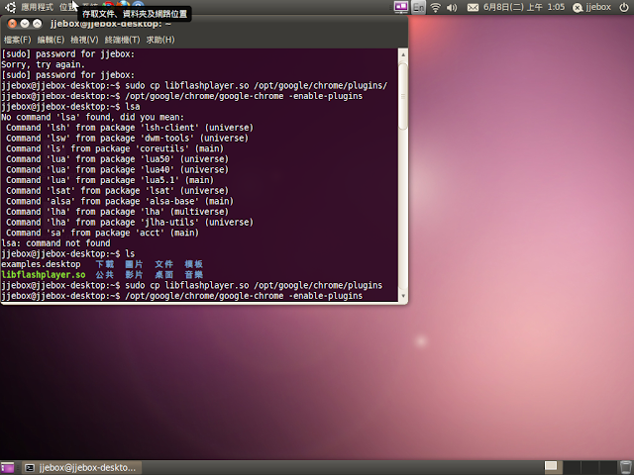Open the Trash icon in bottom panel
Screen dimensions: 634x475
tap(625, 467)
